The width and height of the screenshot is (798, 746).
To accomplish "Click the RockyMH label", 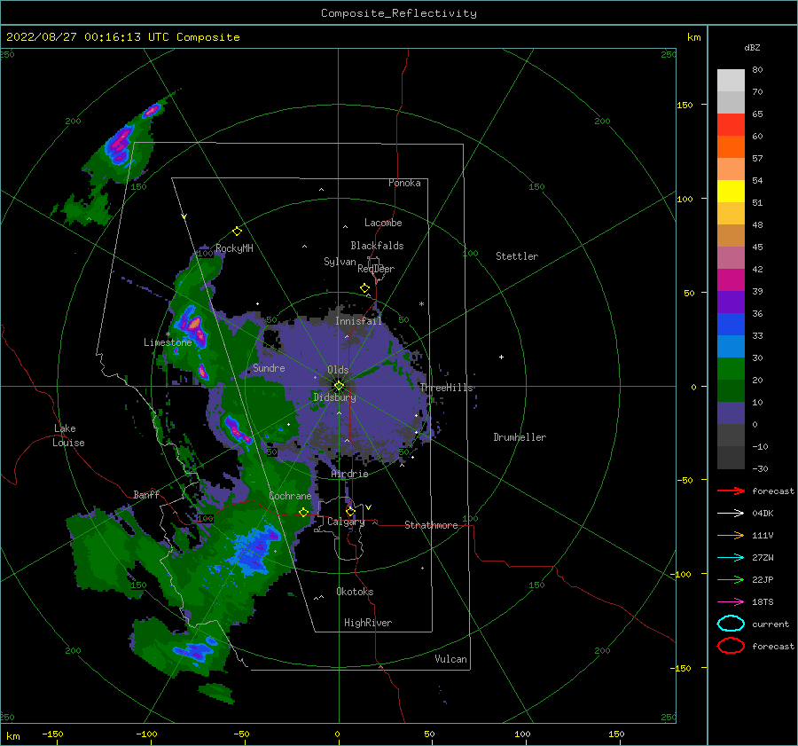I will point(234,248).
